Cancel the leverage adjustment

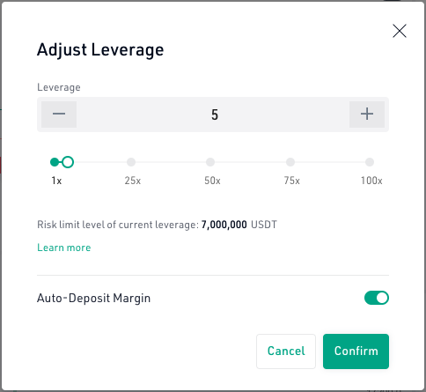[286, 351]
